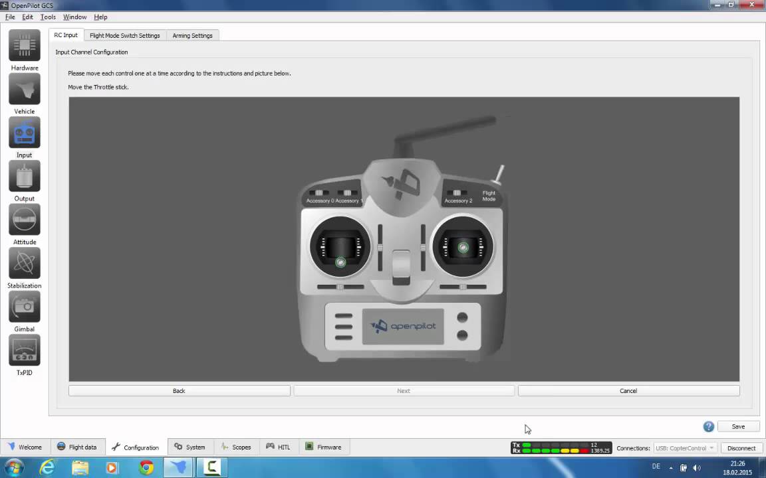Click the Cancel button in wizard
The image size is (766, 478).
pyautogui.click(x=629, y=390)
